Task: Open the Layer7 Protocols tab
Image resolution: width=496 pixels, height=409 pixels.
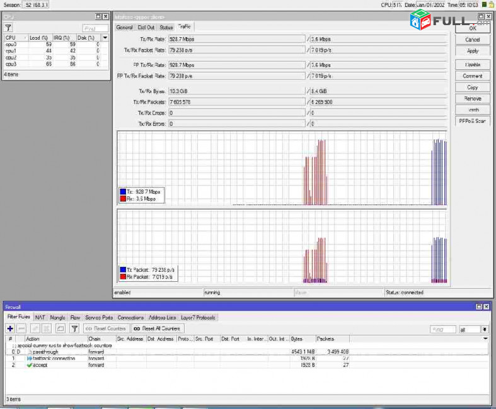Action: (x=198, y=317)
